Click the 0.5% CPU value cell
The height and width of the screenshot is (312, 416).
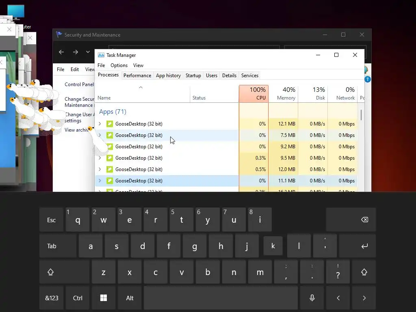point(253,169)
